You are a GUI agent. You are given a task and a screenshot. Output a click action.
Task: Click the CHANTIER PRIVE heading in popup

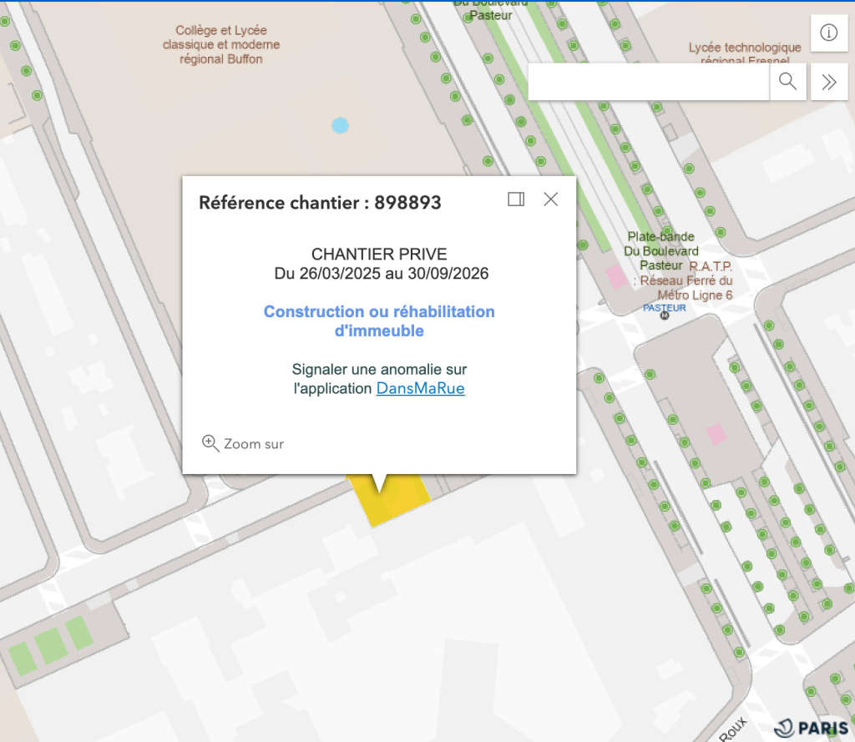(379, 255)
